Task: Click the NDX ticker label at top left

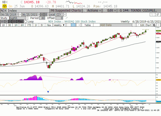Action: click(5, 2)
